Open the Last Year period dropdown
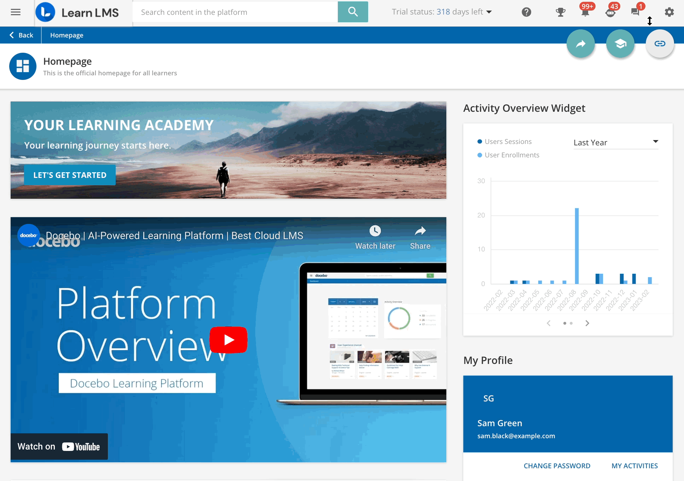The height and width of the screenshot is (481, 684). click(x=616, y=143)
